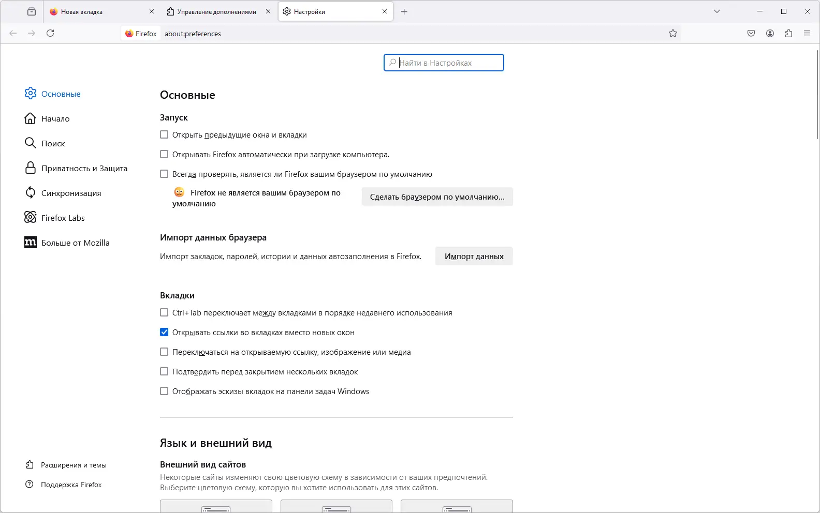Open the application hamburger menu

(x=807, y=34)
